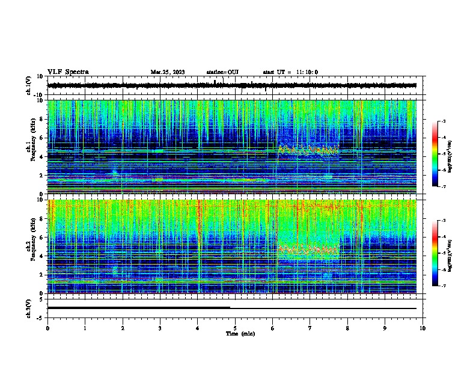Click the ch.2 emission band between 6 and 8 minutes
Image resolution: width=476 pixels, height=368 pixels.
308,250
